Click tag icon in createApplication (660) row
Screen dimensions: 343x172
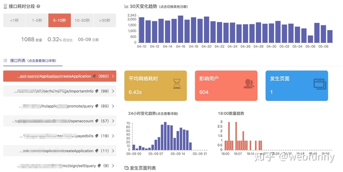94,76
